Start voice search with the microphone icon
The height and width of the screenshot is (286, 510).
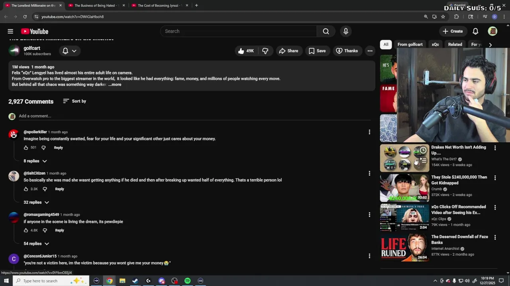pyautogui.click(x=346, y=31)
